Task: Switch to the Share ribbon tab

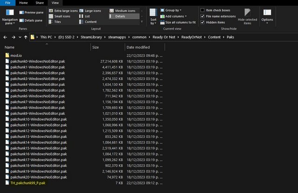Action: [40, 3]
